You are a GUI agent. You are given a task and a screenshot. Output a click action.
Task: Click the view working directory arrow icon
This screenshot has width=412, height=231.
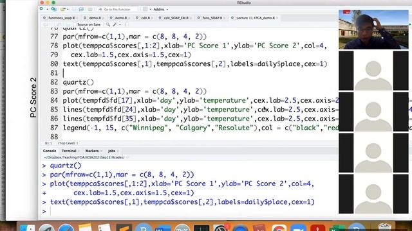tap(127, 157)
